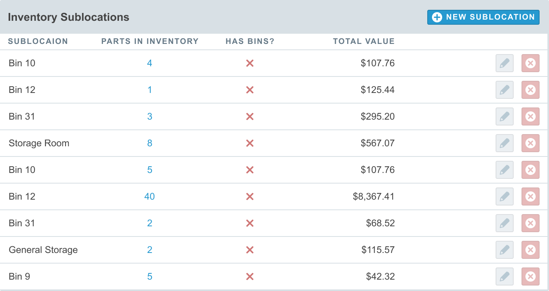The height and width of the screenshot is (291, 549).
Task: Edit the Bin 31 row valued $68.52
Action: click(504, 223)
